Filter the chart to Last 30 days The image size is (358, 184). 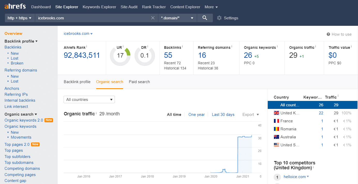[x=223, y=115]
